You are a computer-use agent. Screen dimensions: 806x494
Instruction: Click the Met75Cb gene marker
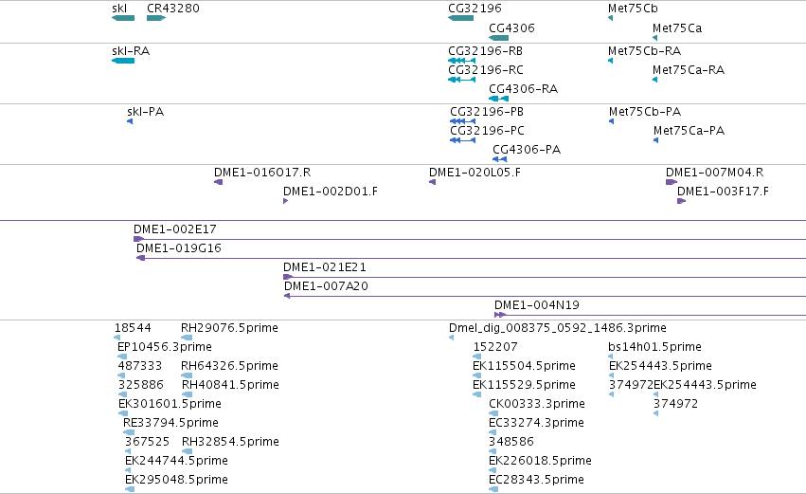click(610, 18)
